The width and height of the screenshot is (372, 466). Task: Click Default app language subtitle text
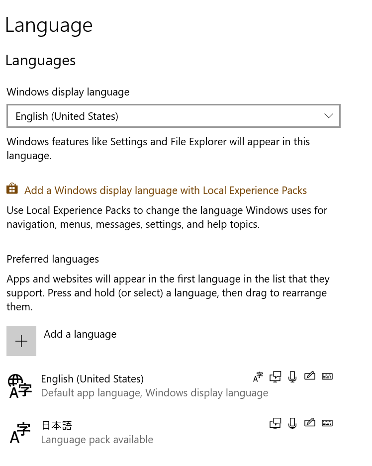point(155,393)
